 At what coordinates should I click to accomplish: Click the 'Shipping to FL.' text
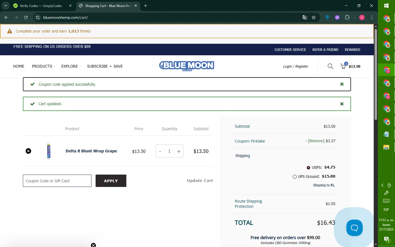(324, 185)
